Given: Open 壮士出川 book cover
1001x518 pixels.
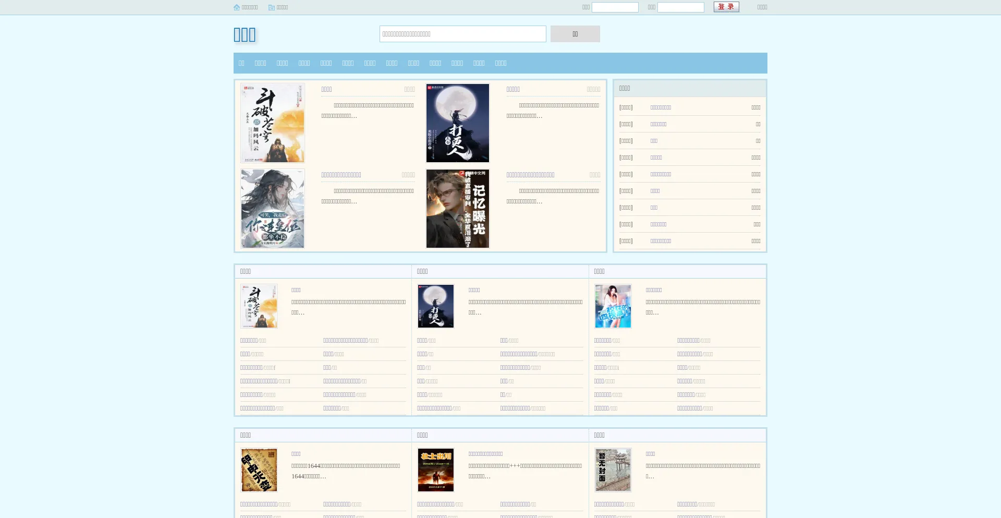Looking at the screenshot, I should [x=435, y=470].
